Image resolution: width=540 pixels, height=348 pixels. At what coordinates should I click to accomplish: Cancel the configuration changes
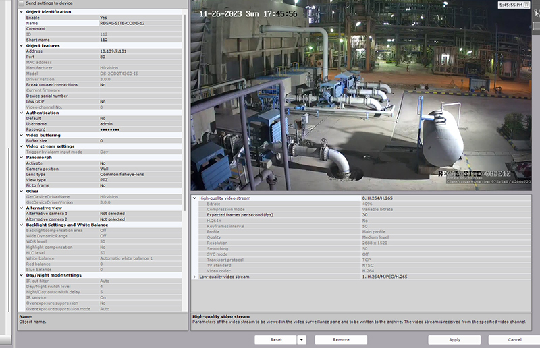[x=514, y=340]
